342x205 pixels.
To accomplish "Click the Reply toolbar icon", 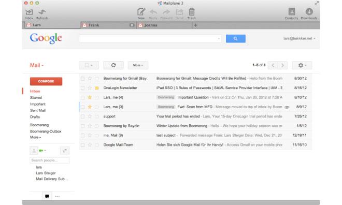I will tap(153, 14).
